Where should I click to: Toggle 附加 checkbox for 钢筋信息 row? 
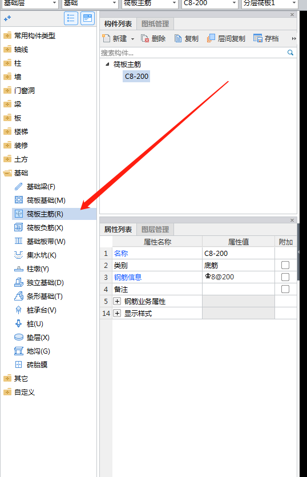285,277
